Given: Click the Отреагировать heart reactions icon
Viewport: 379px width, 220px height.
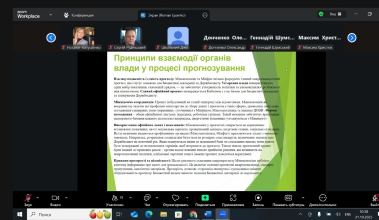Looking at the screenshot, I should click(175, 198).
